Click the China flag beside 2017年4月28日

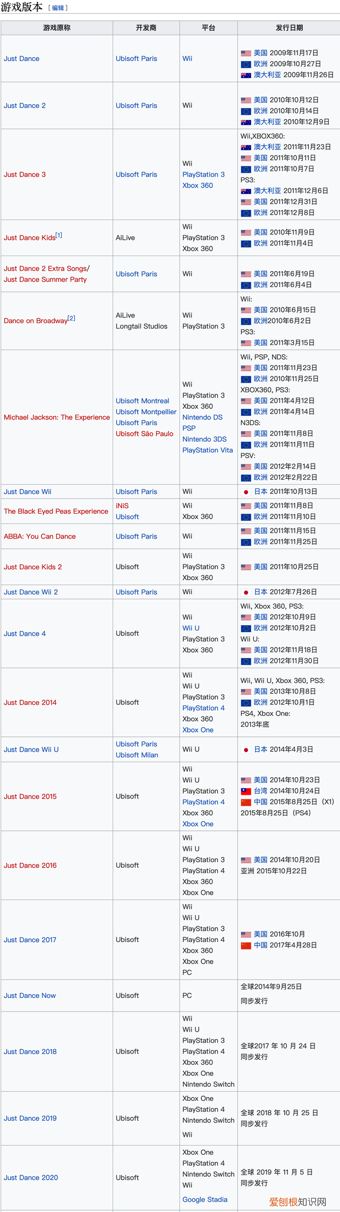point(246,945)
